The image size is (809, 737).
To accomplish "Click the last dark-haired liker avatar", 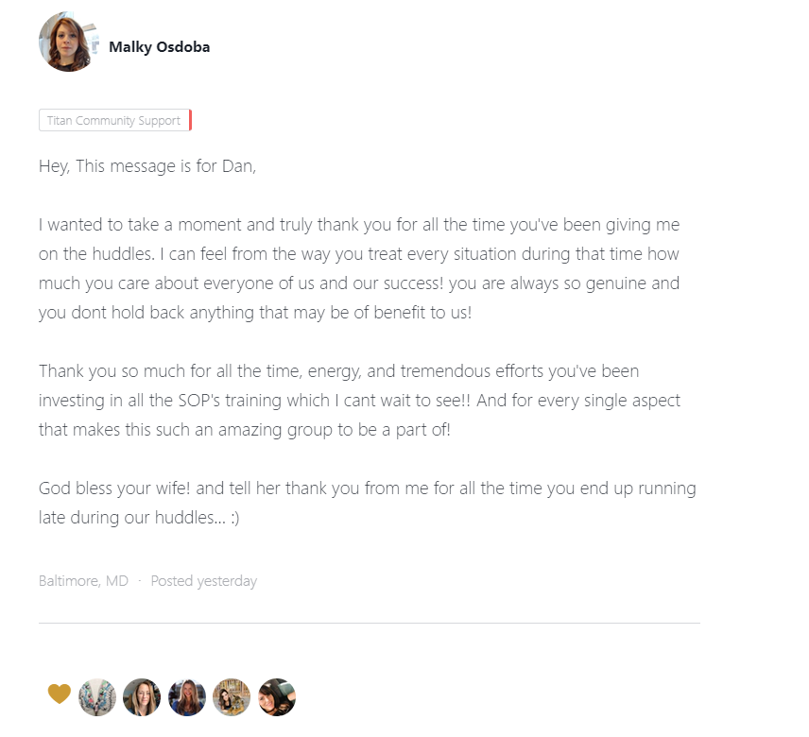I will 277,697.
